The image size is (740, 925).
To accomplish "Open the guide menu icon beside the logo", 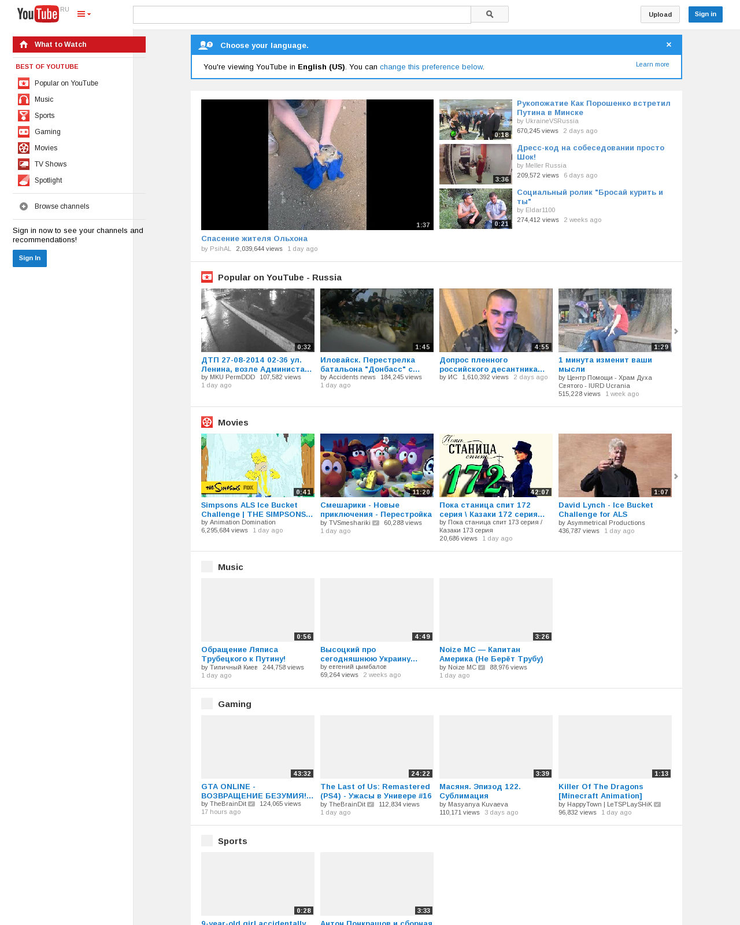I will [84, 14].
